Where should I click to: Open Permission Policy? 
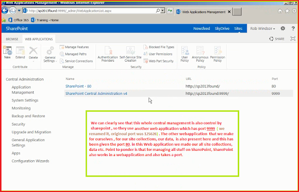218,54
